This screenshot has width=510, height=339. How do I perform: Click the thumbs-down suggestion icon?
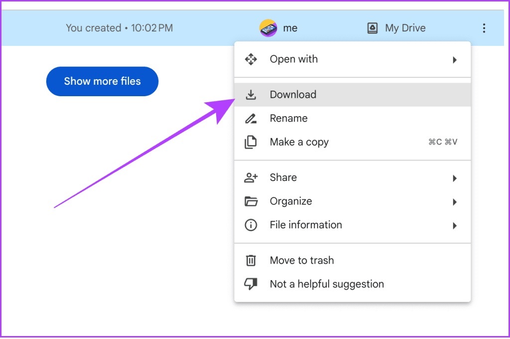pyautogui.click(x=251, y=284)
